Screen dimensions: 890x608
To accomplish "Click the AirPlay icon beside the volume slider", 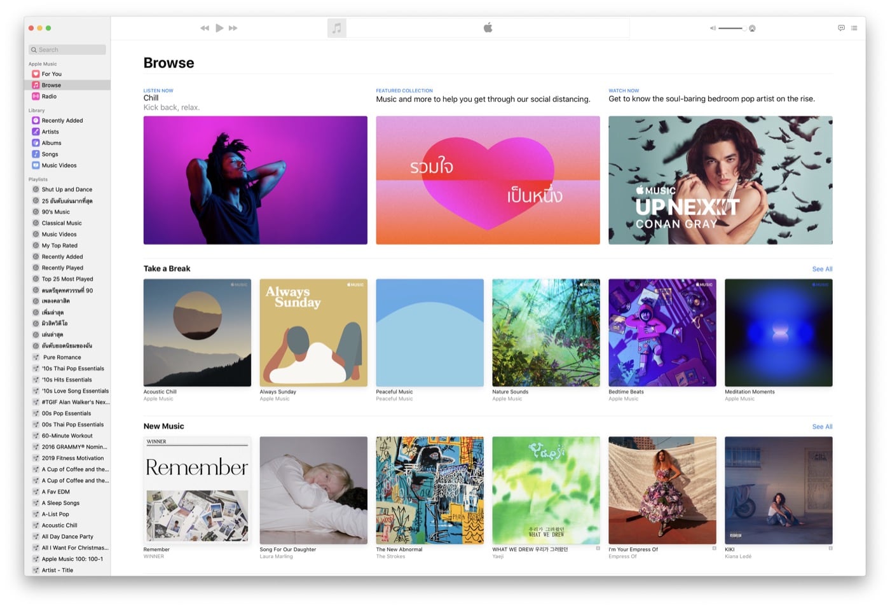I will 752,28.
